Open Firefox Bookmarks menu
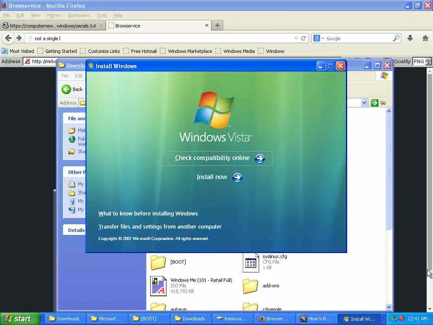The height and width of the screenshot is (325, 433). (79, 15)
